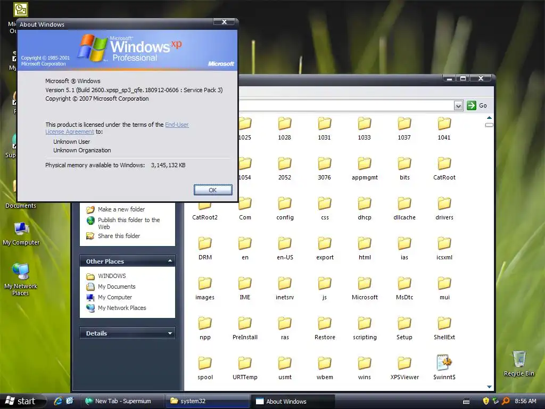Open the 1028 folder in system32

click(x=284, y=128)
